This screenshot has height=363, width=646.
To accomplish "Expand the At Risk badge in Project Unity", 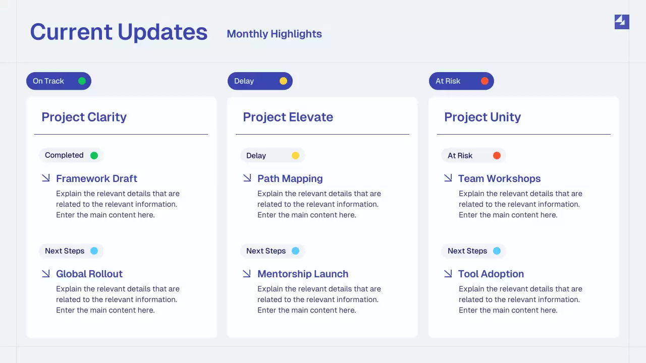I will pos(473,155).
